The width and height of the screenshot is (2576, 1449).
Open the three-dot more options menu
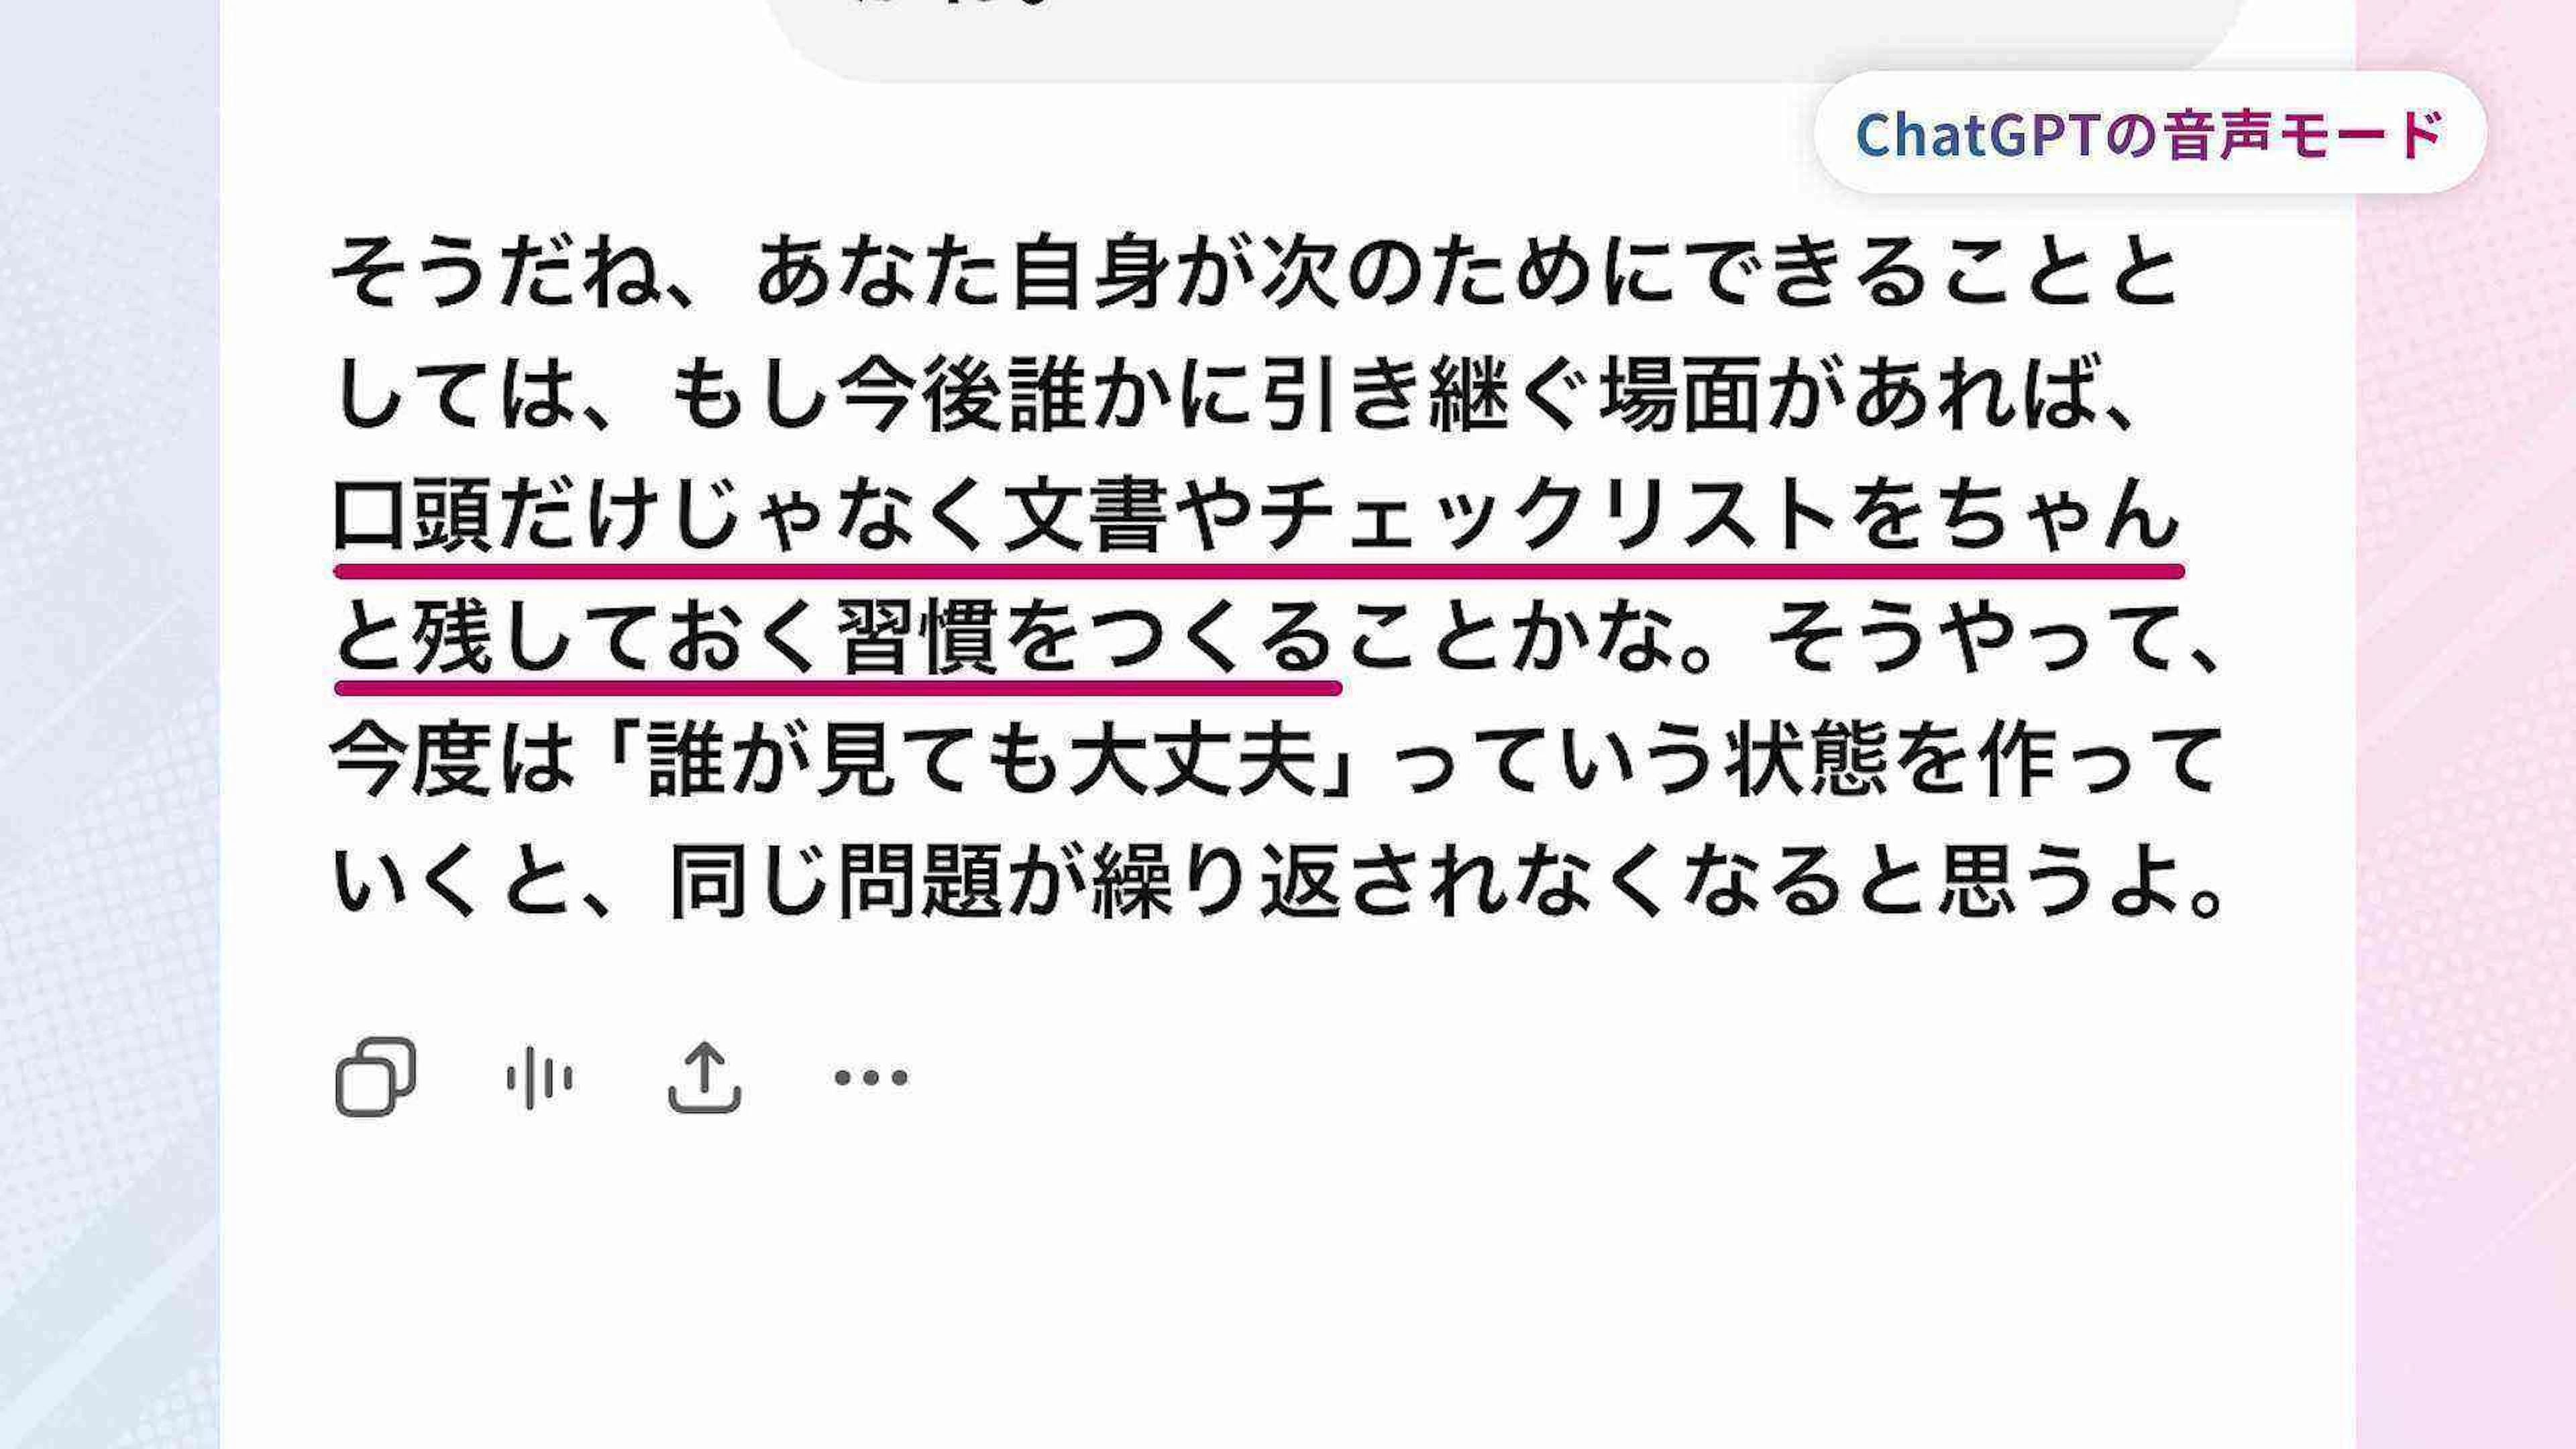(x=871, y=1077)
